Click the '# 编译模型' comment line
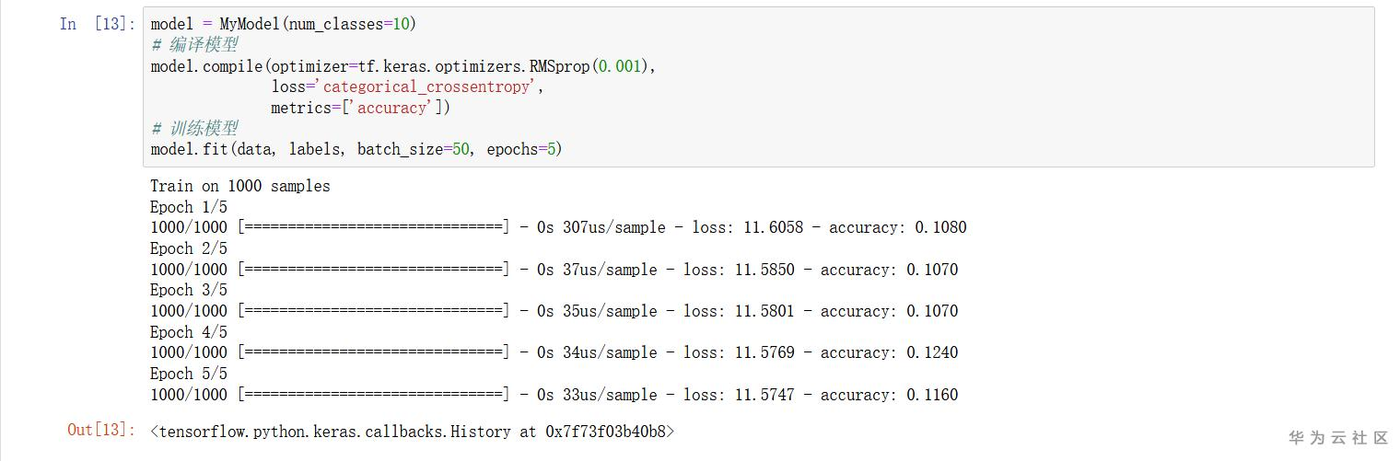The width and height of the screenshot is (1400, 461). 195,45
